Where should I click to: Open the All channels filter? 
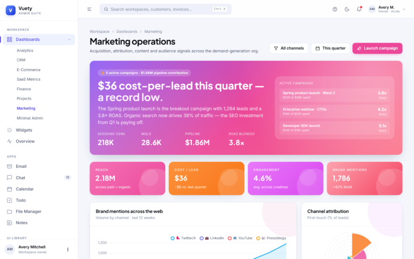288,49
